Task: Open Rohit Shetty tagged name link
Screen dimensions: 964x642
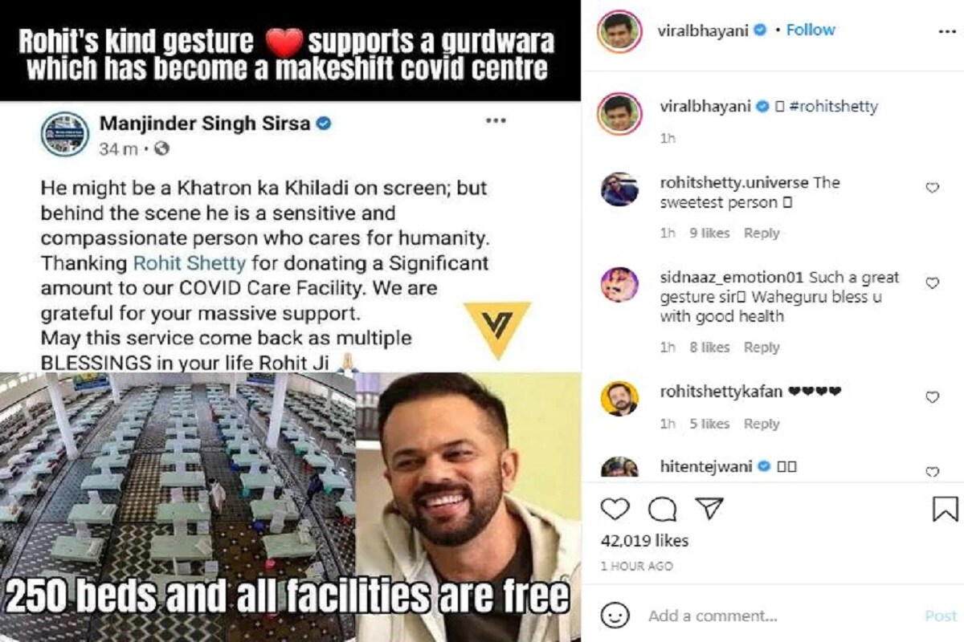Action: click(x=189, y=262)
